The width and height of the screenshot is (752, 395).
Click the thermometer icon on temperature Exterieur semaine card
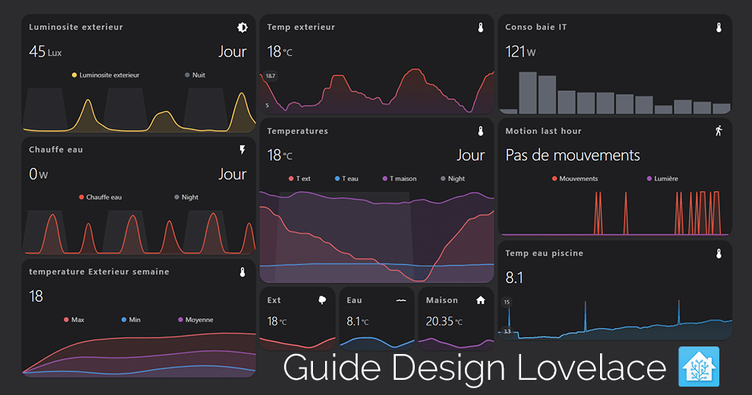(x=242, y=272)
